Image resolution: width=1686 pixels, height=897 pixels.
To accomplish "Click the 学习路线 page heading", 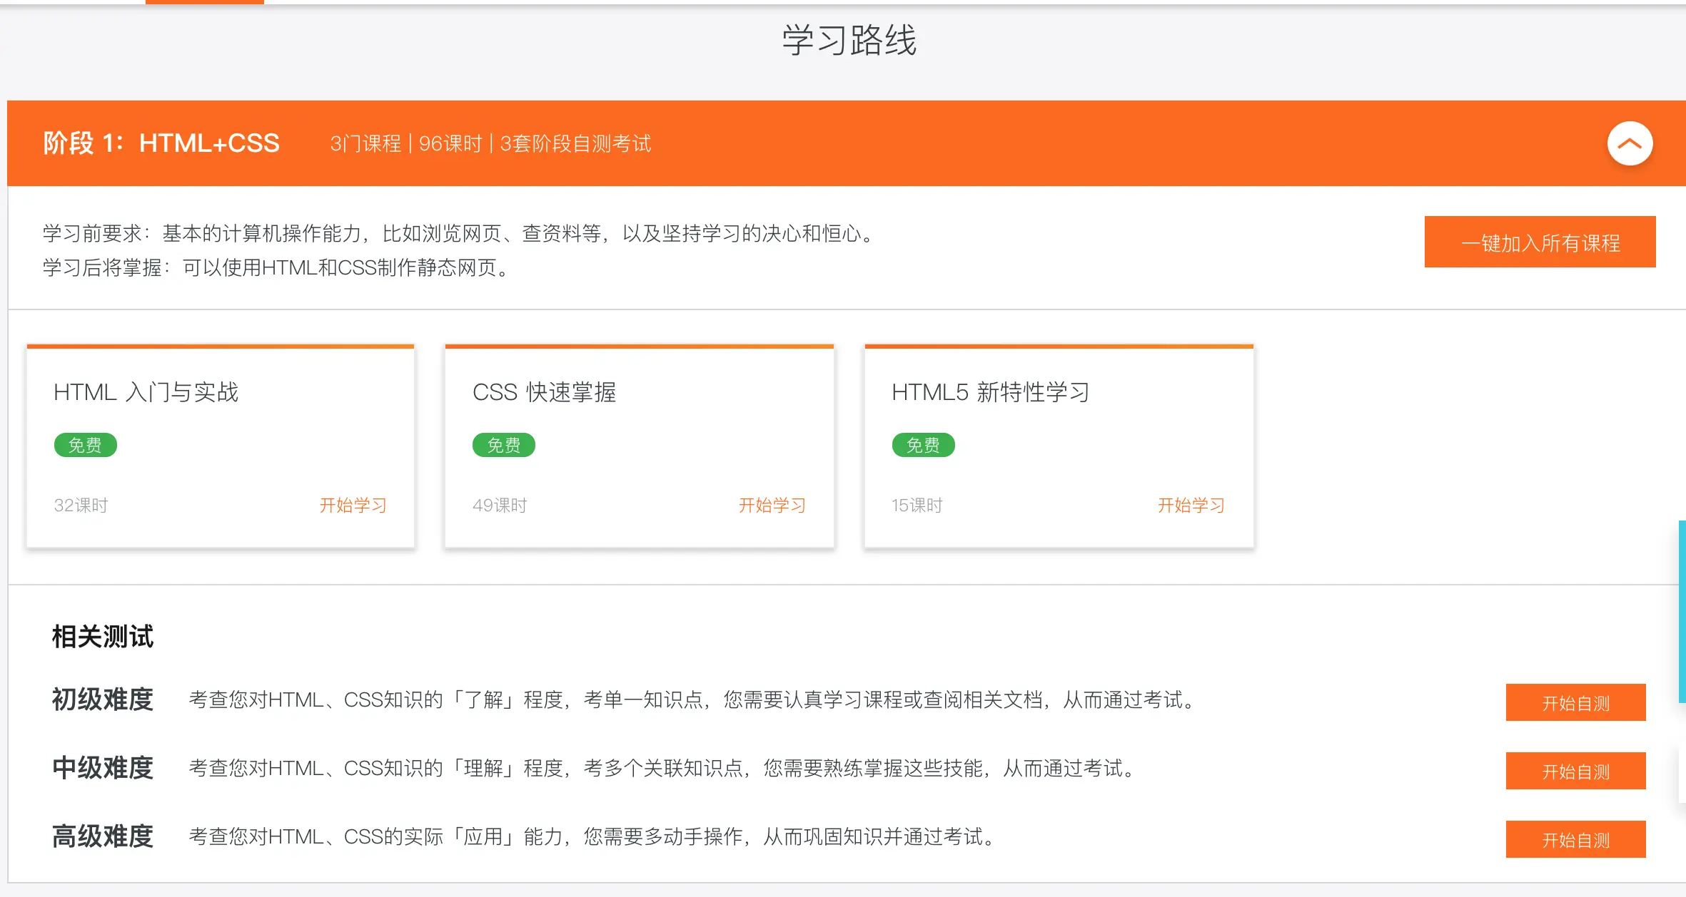I will 849,40.
